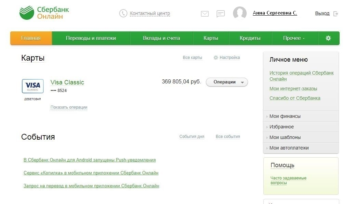Open Переводы и платежи tab
Image resolution: width=343 pixels, height=204 pixels.
pos(91,38)
